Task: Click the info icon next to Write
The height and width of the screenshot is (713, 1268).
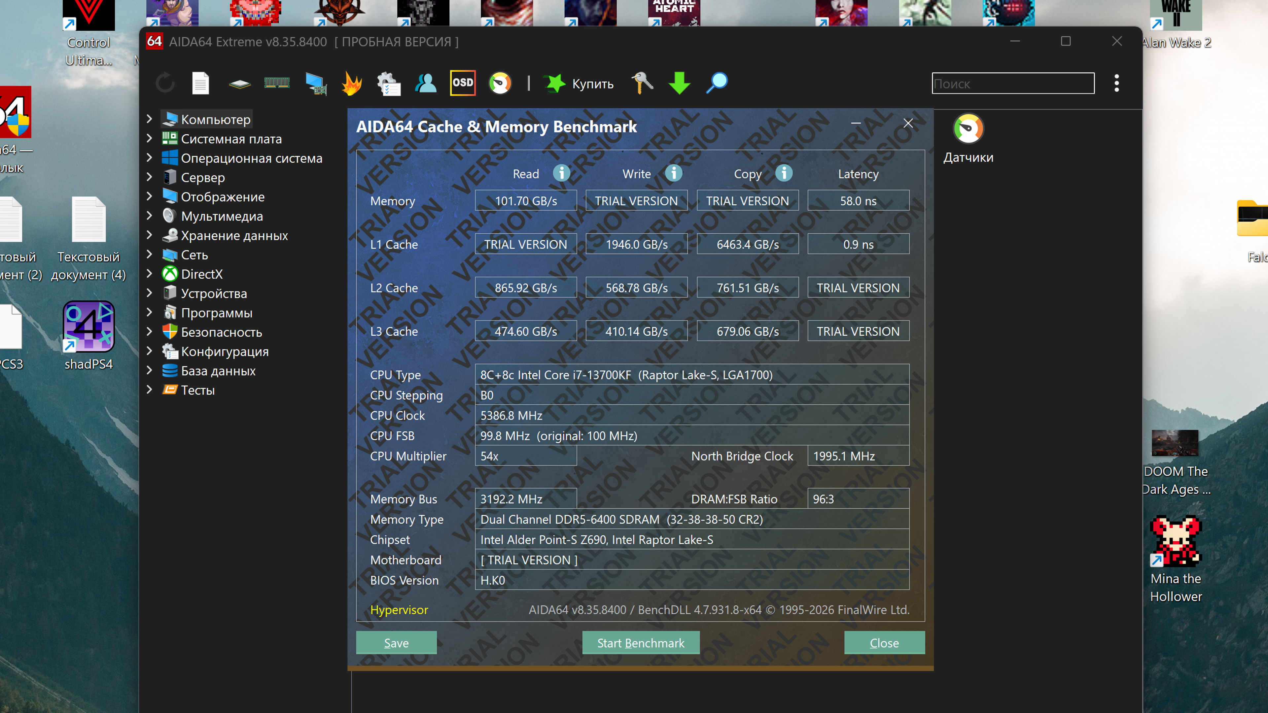Action: tap(674, 173)
